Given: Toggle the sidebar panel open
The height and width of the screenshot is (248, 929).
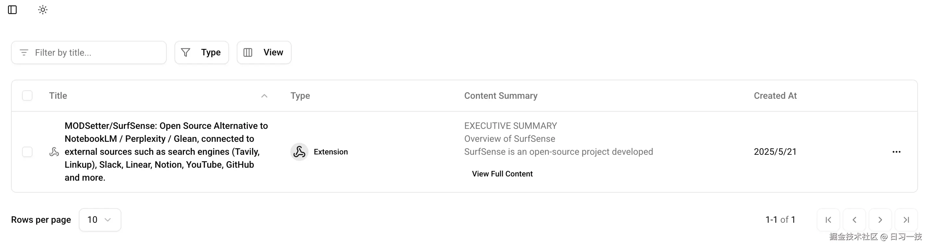Looking at the screenshot, I should click(13, 10).
